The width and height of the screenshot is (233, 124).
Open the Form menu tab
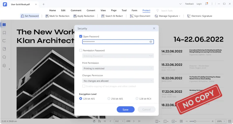[135, 10]
